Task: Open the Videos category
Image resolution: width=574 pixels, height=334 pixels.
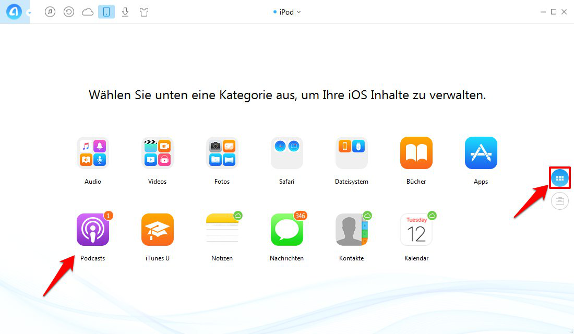Action: tap(158, 153)
